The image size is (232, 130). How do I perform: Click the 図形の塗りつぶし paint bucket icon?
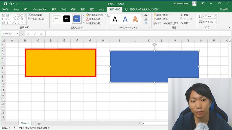(87, 15)
